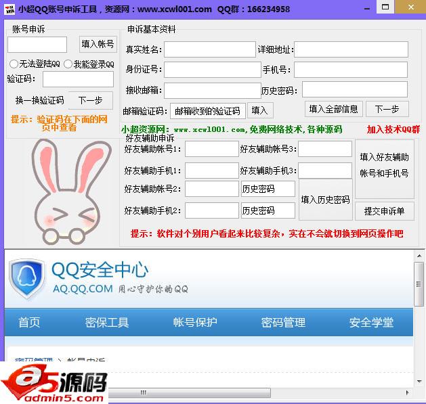This screenshot has height=404, width=426.
Task: Click the upper 历史密码 box beside 好友辅助帐号2
Action: (268, 189)
